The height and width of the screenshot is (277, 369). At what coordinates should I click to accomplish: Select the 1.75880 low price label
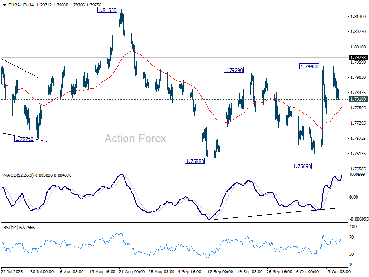tap(196, 161)
